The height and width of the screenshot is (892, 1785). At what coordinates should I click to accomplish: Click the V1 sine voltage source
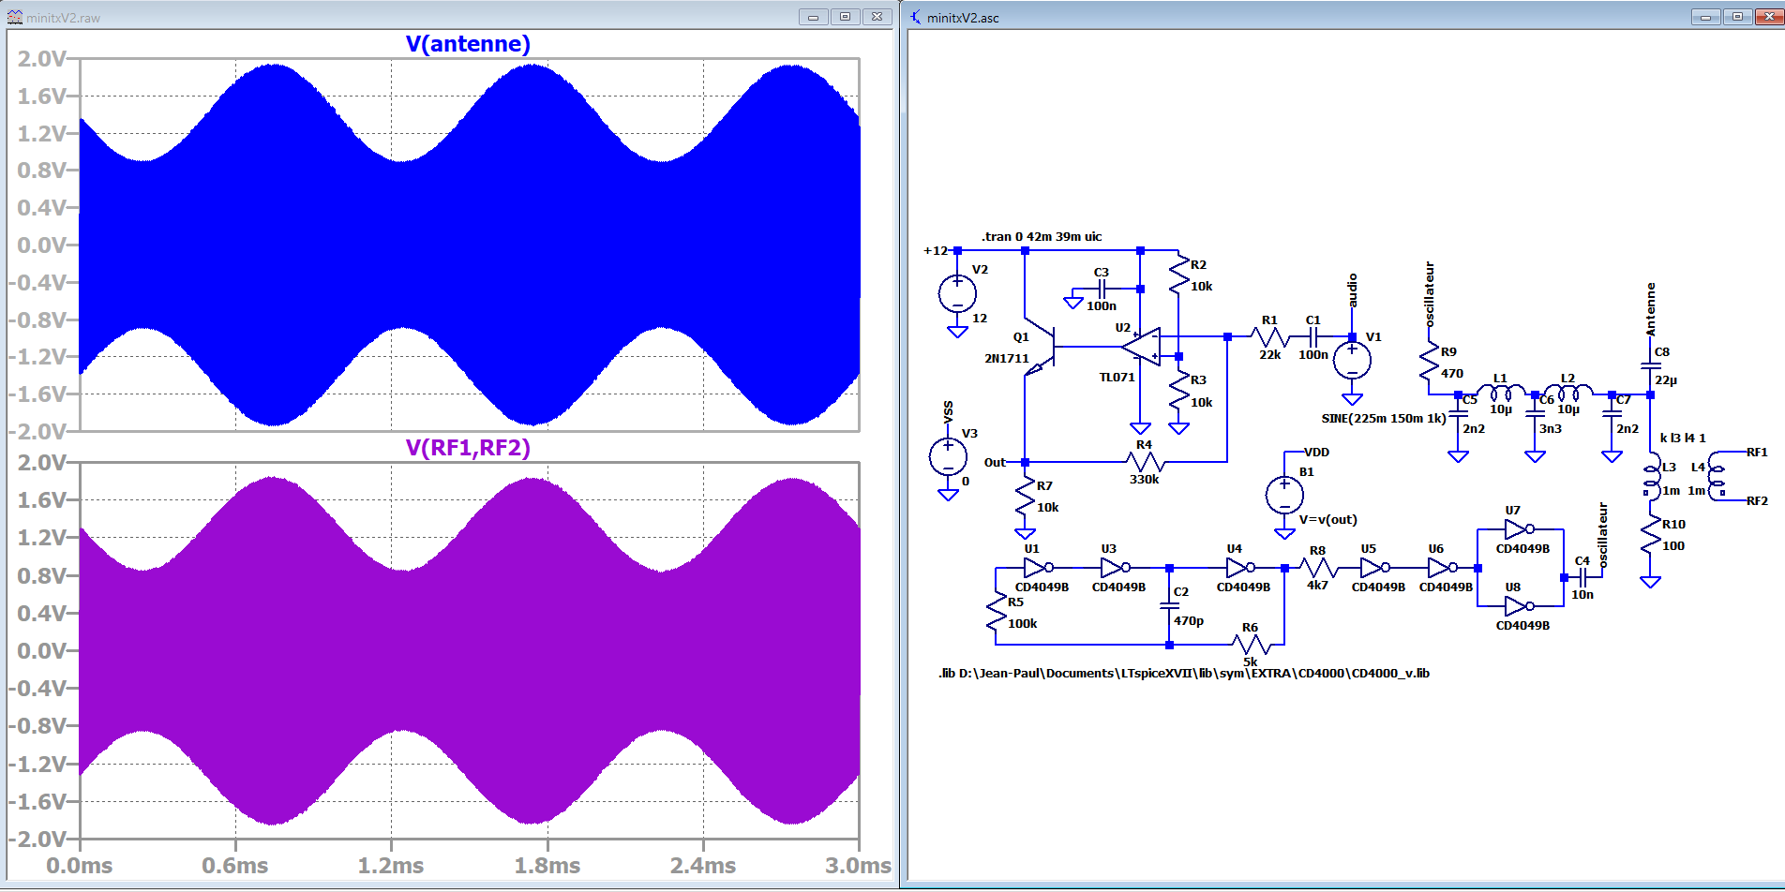click(1352, 361)
